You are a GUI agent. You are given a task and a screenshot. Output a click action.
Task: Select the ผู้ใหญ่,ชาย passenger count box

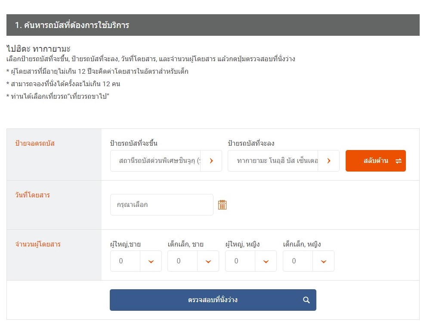125,261
